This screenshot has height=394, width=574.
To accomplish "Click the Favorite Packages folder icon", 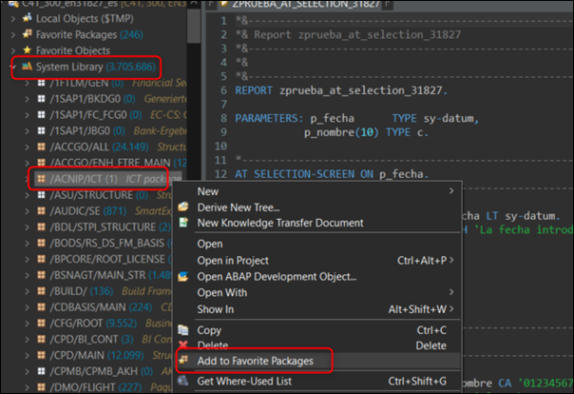I will (x=28, y=34).
